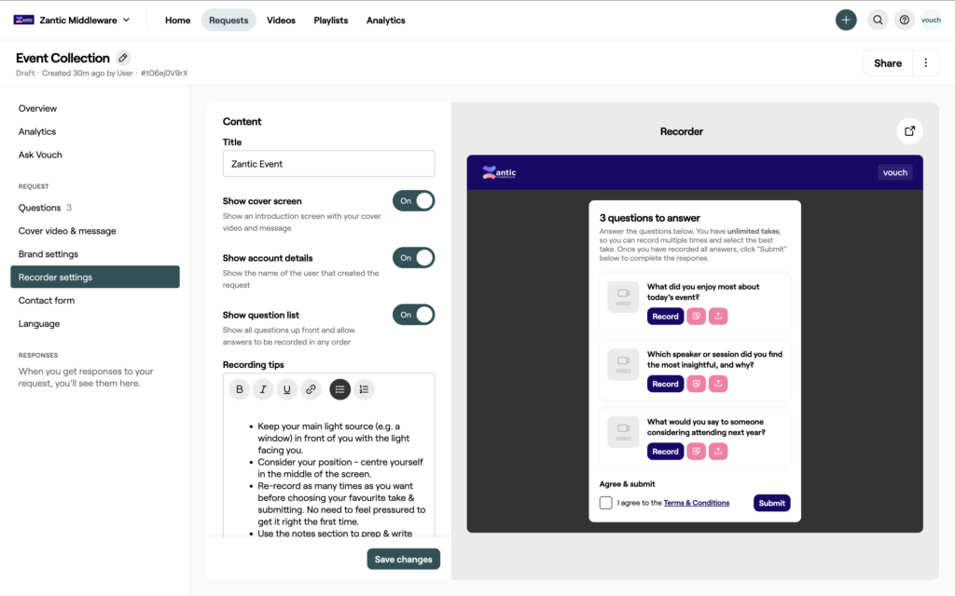Viewport: 955px width, 596px height.
Task: Click upload icon for speaker session question
Action: pyautogui.click(x=718, y=384)
